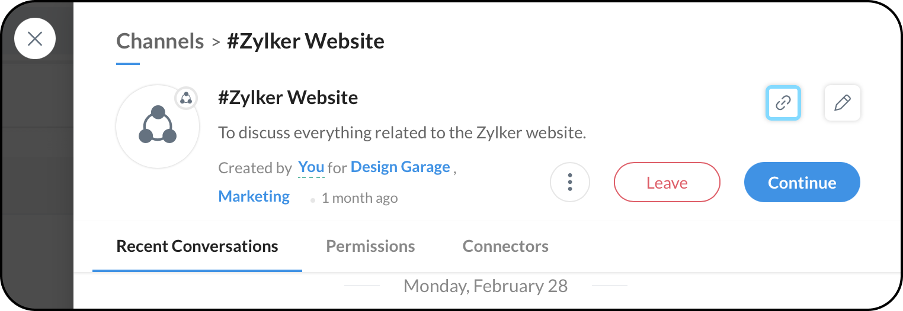Open the 'You' creator profile link

(x=311, y=167)
